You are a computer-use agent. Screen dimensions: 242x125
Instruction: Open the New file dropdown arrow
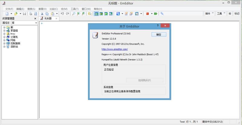(11, 14)
